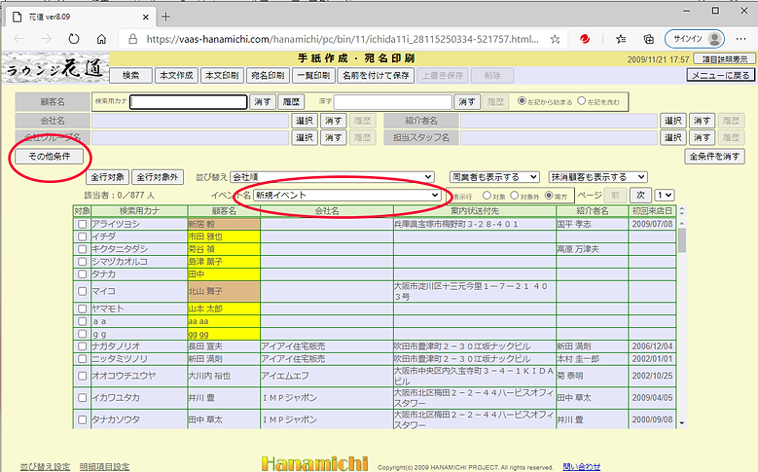Screen dimensions: 758x472
Task: Check the ナガタノリオ row checkbox
Action: [82, 346]
